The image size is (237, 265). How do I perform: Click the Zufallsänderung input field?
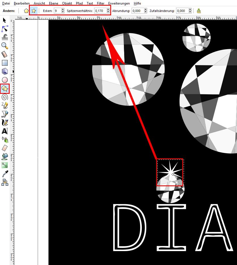click(182, 11)
